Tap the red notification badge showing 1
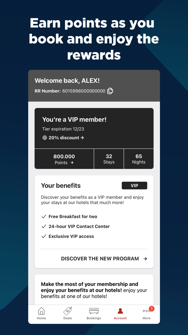The width and height of the screenshot is (188, 335). 152,309
